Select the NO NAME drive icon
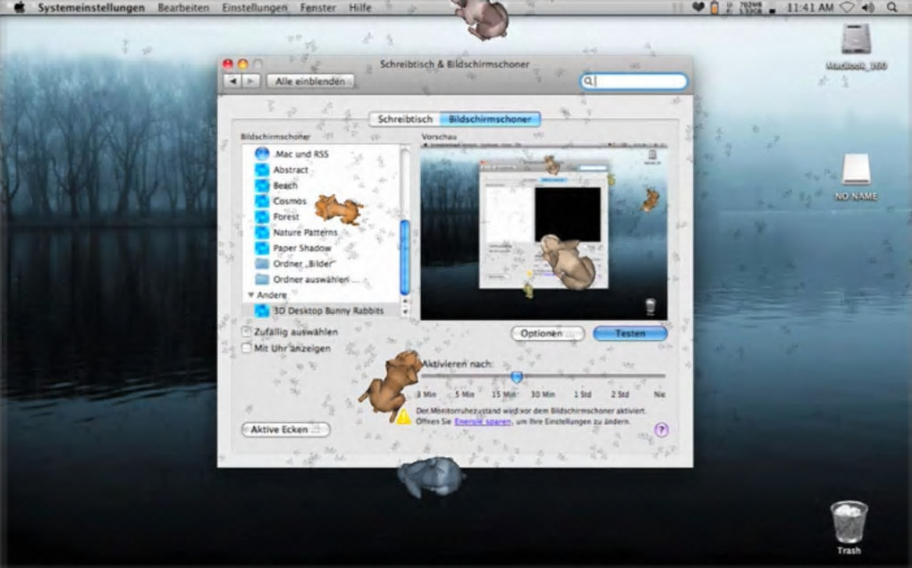 click(857, 169)
